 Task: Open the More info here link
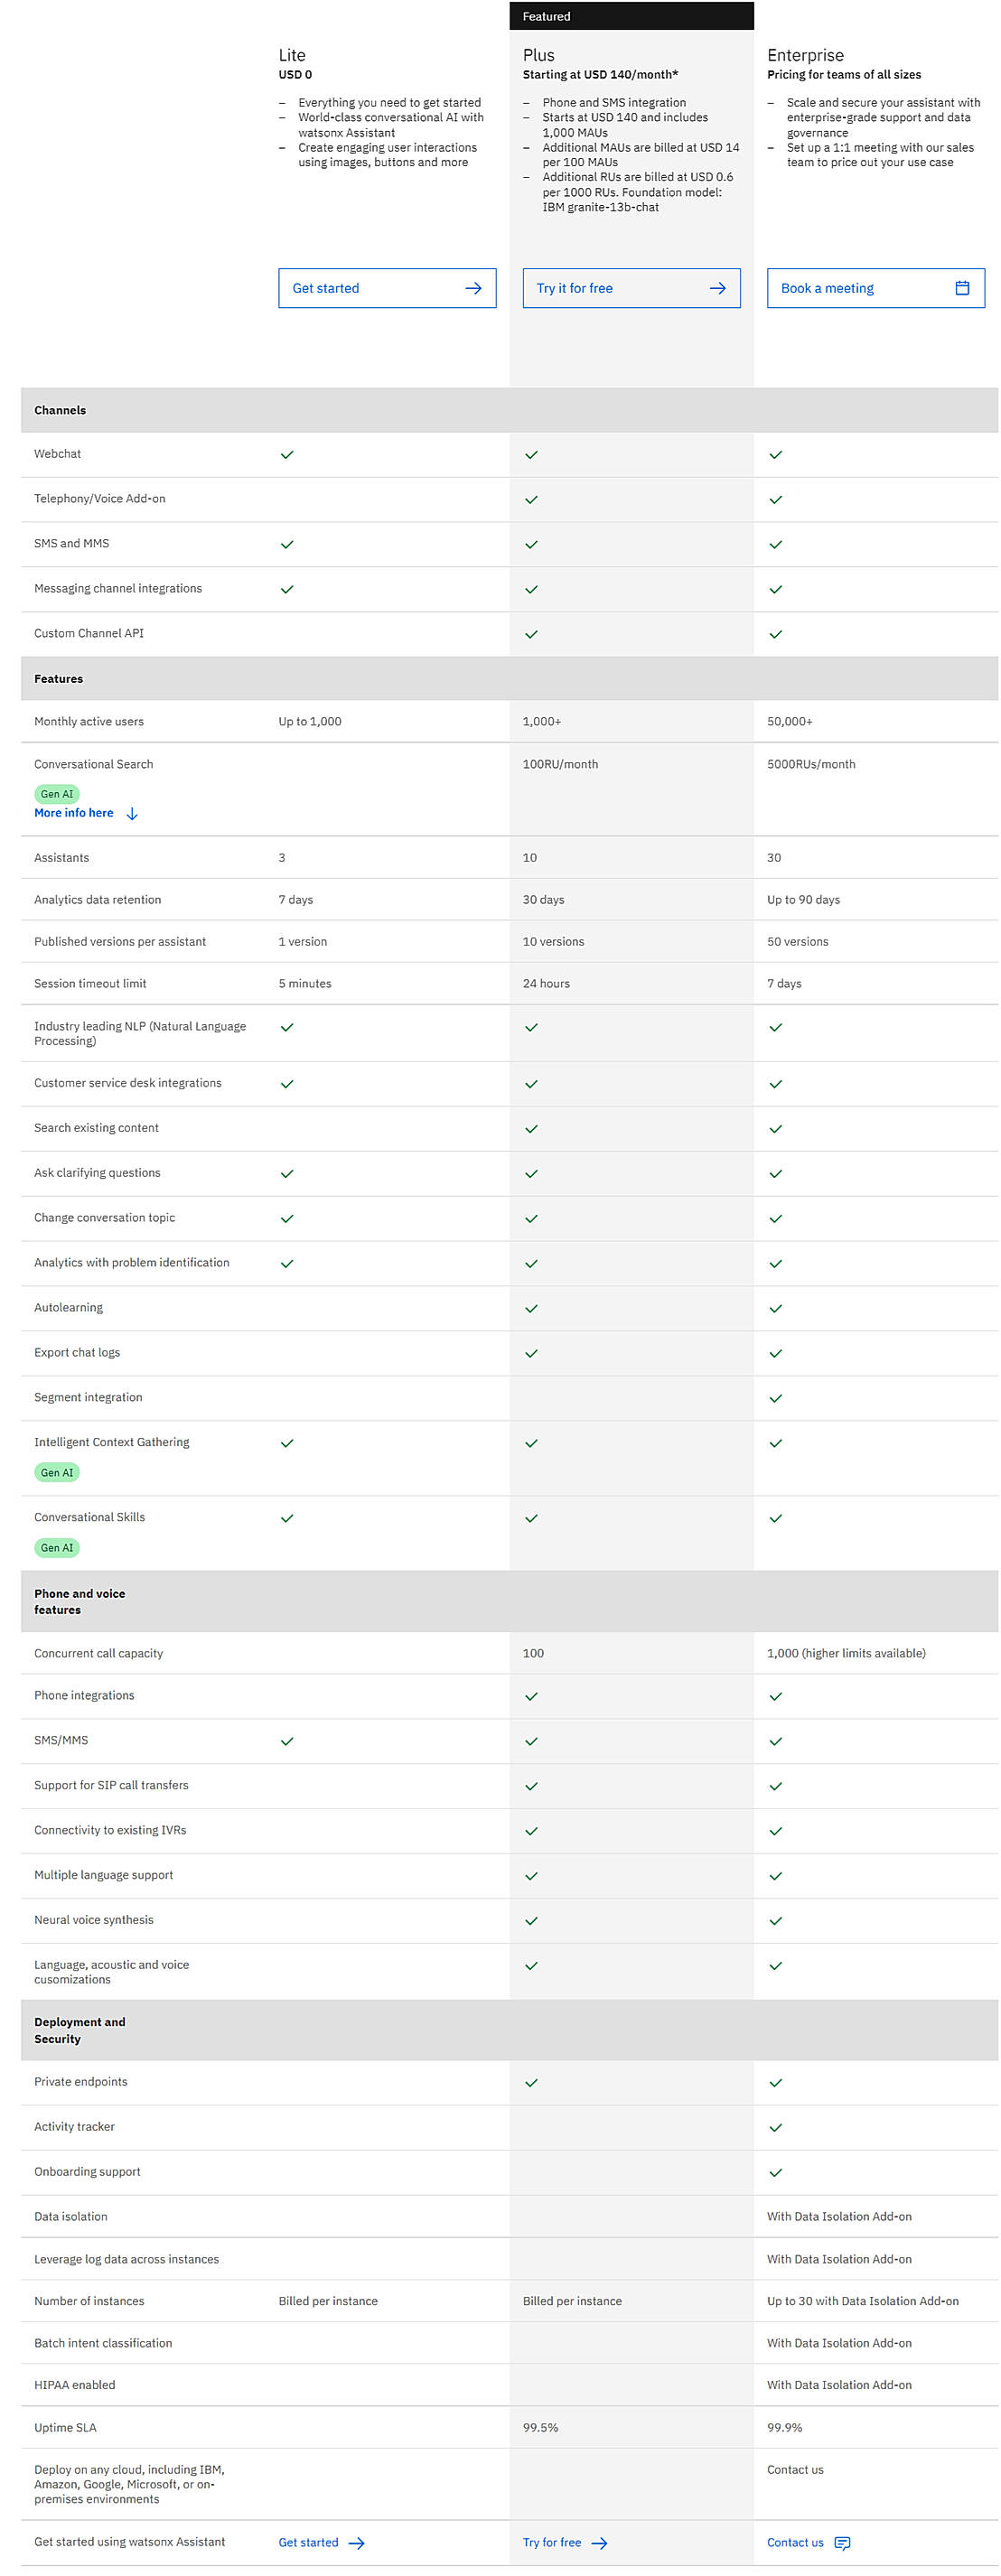pyautogui.click(x=74, y=813)
